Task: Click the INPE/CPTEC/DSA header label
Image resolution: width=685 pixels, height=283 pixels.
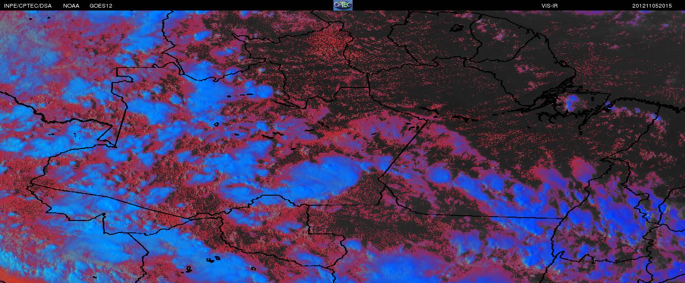Action: pos(27,6)
